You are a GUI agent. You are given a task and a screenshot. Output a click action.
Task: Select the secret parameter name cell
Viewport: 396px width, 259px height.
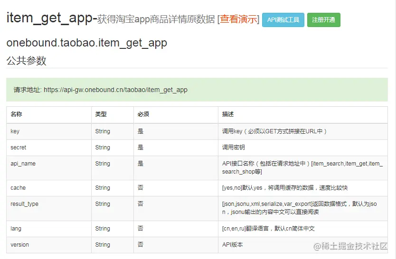[49, 148]
